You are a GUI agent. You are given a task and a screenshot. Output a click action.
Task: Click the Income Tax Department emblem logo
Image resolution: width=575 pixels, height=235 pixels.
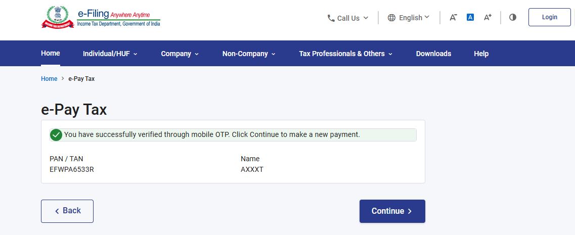coord(58,17)
